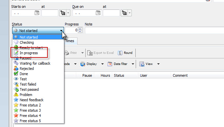This screenshot has width=224, height=127.
Task: Click the Note text field
Action: [x=155, y=30]
